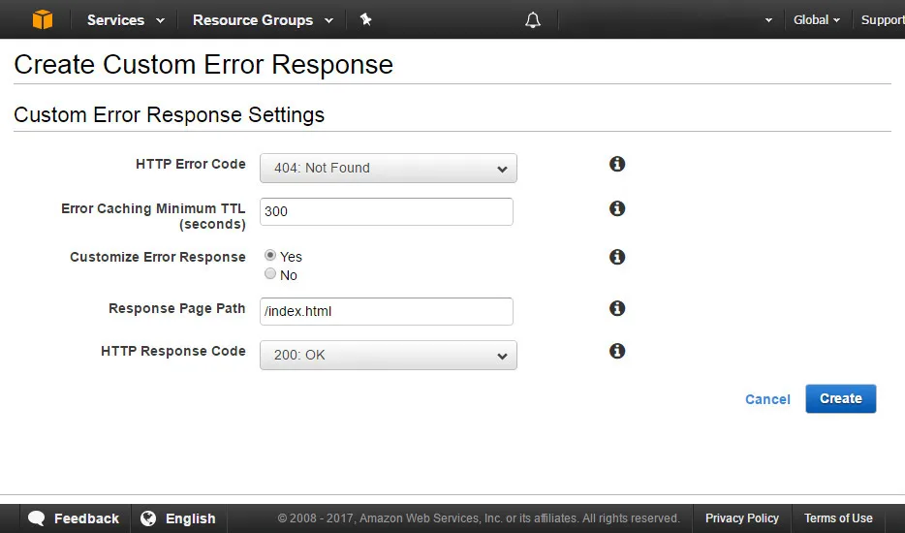Click the Customize Error Response label

(x=158, y=257)
